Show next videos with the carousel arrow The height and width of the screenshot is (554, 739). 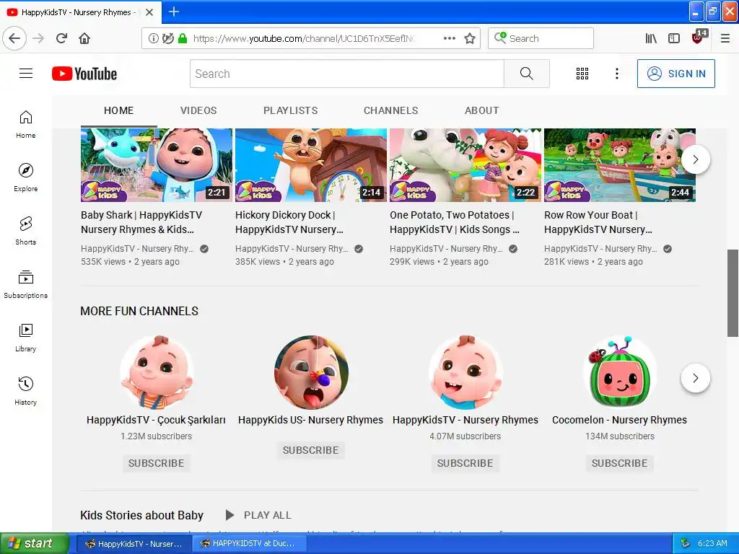point(695,159)
